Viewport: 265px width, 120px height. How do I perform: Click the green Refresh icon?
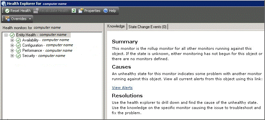[74, 11]
